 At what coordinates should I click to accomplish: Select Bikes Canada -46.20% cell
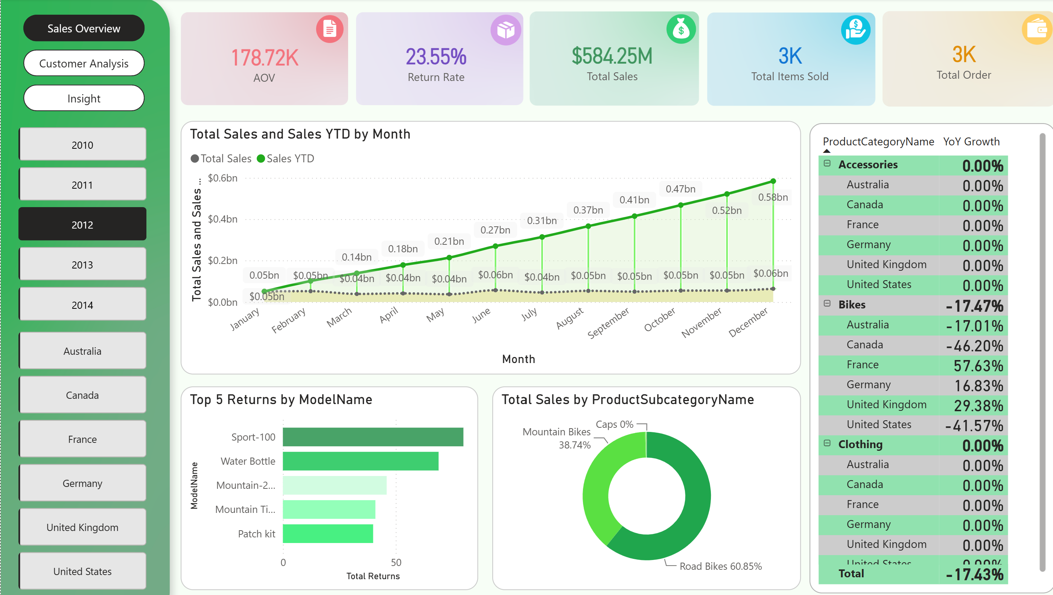pos(974,346)
